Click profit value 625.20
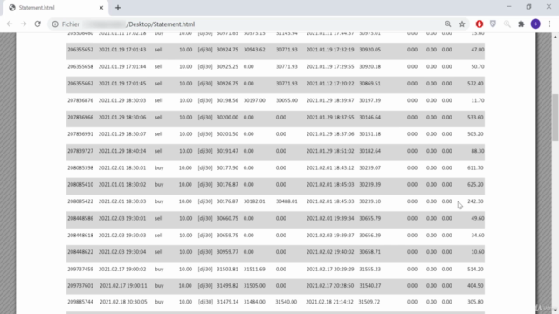Viewport: 559px width, 314px height. click(x=475, y=184)
